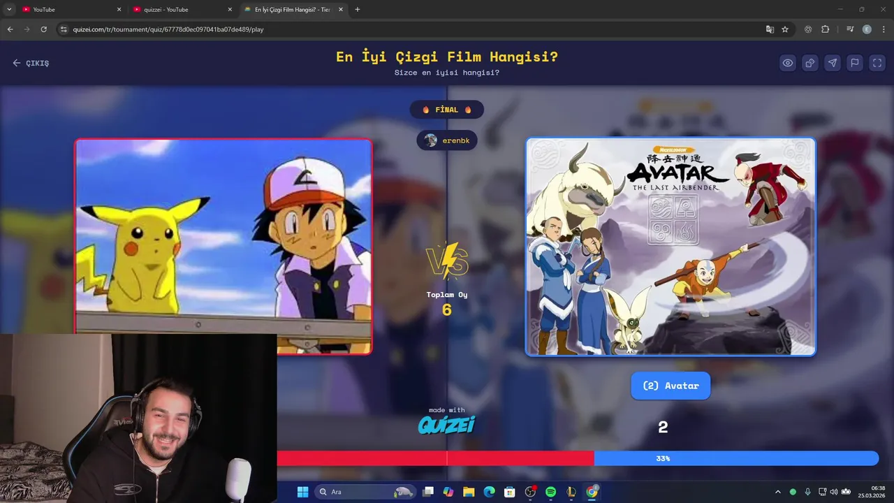Screen dimensions: 894x503
Task: Click the FİNAL round badge
Action: tap(447, 110)
